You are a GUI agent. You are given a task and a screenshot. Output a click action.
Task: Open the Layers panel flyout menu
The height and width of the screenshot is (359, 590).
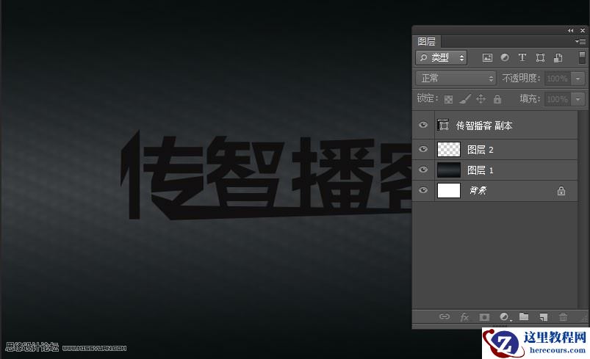point(580,41)
